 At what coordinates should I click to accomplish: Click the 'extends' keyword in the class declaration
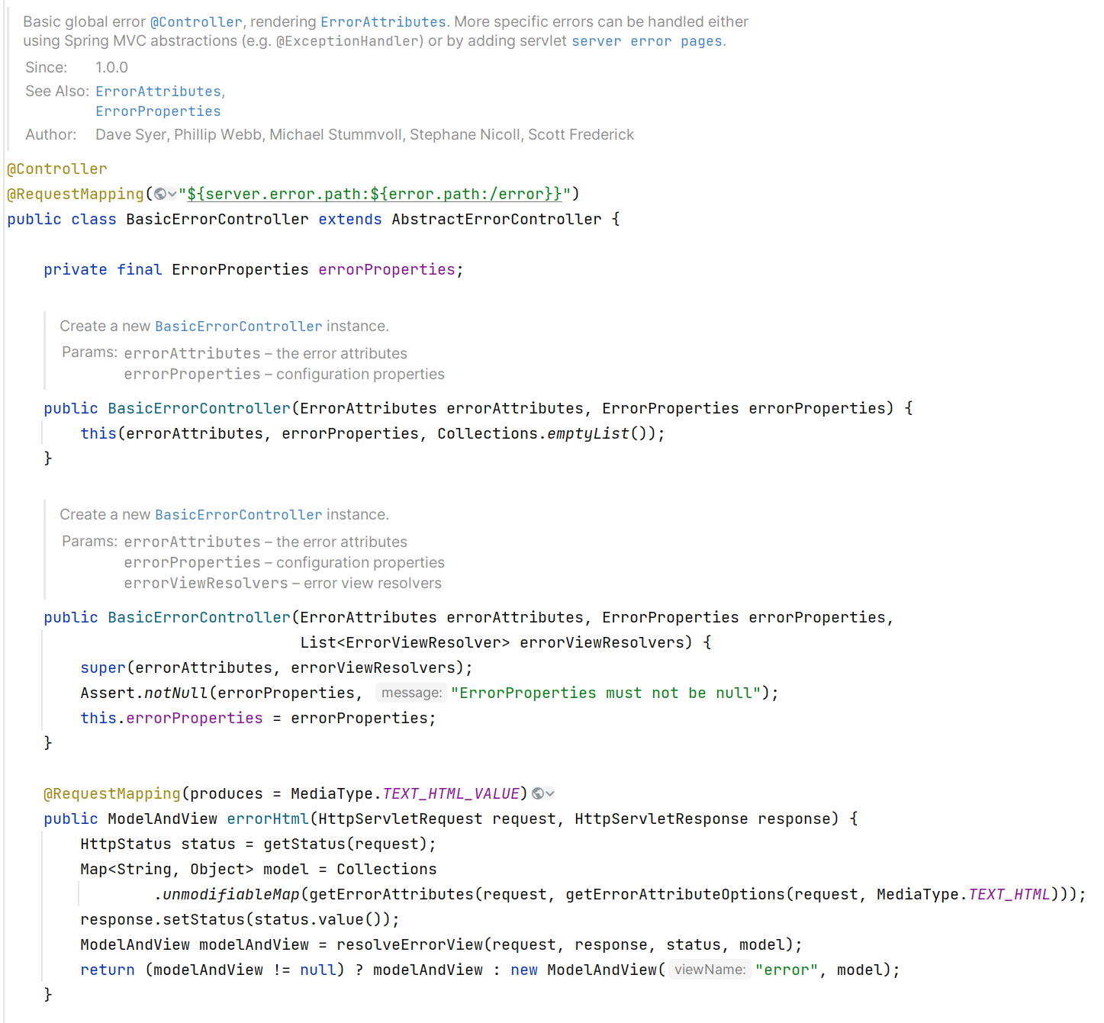pyautogui.click(x=350, y=219)
